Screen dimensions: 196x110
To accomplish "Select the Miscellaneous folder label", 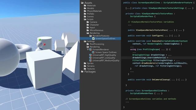I will coord(96,30).
